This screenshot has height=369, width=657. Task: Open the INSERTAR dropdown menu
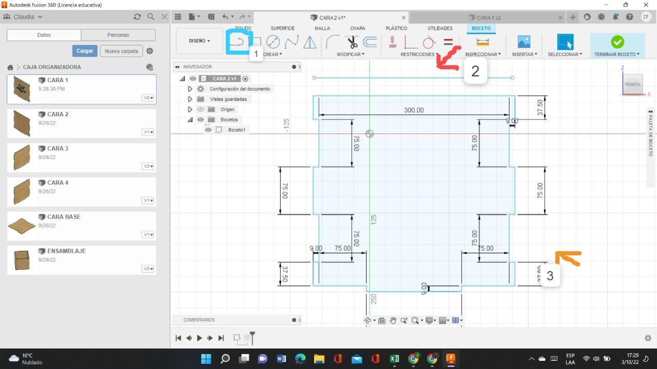tap(525, 54)
